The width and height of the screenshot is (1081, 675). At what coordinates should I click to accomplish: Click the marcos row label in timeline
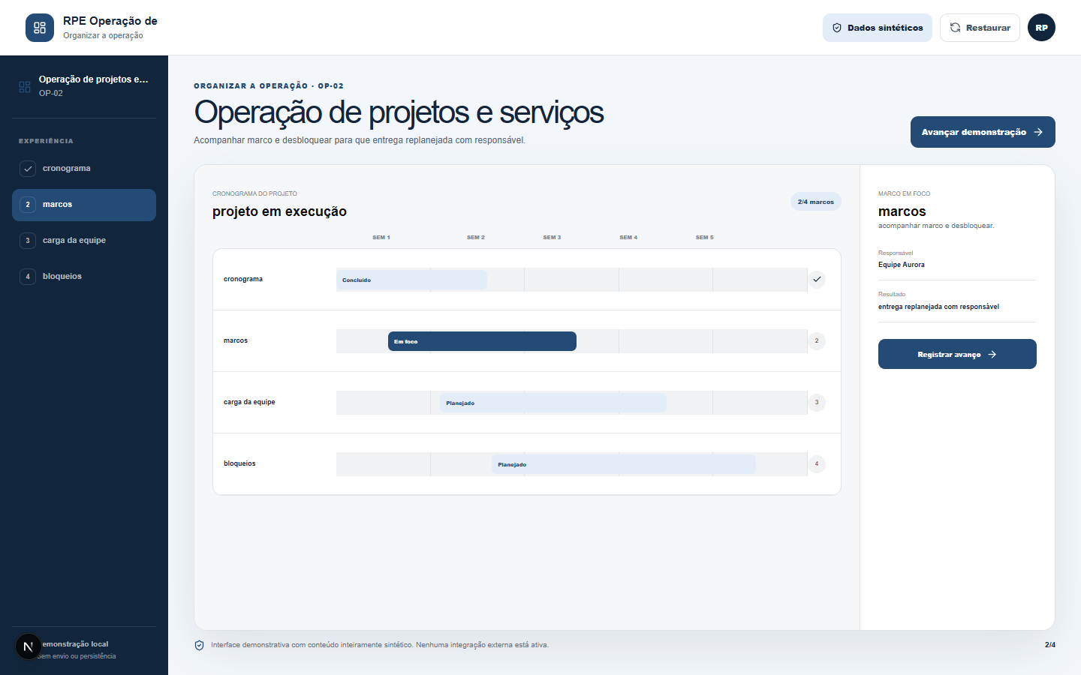point(236,340)
